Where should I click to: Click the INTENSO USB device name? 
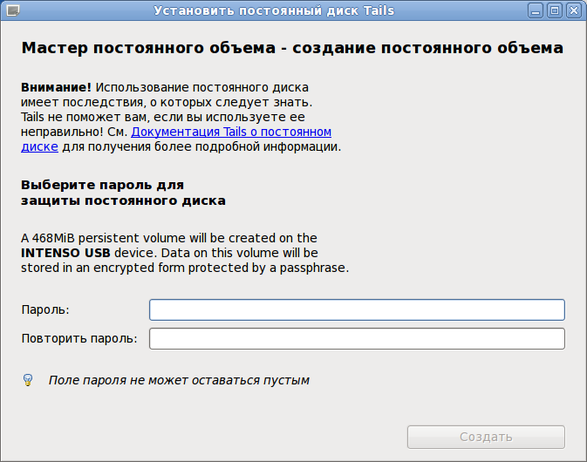tap(65, 253)
